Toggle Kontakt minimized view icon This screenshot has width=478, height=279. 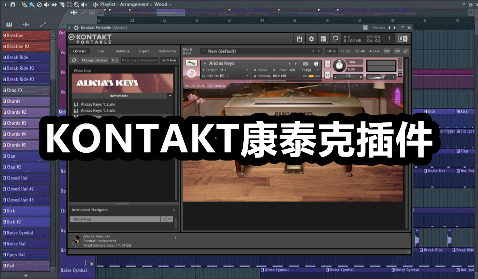tap(335, 39)
